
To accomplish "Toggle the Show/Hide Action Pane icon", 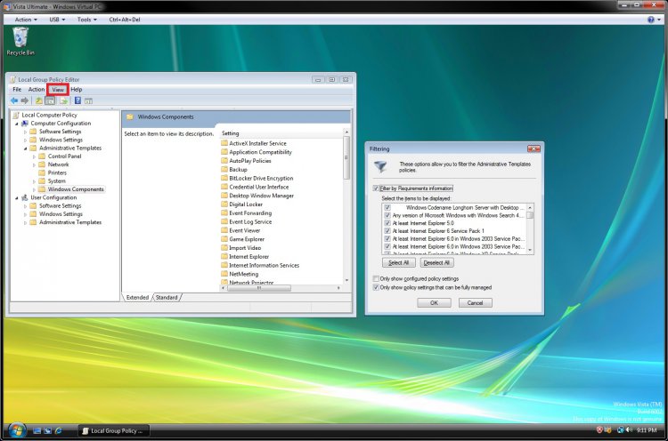I will coord(88,100).
